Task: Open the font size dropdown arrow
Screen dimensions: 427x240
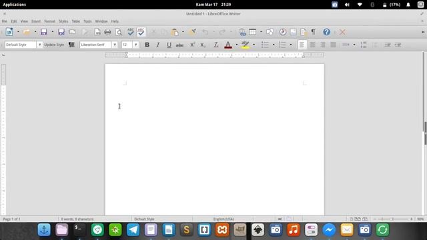Action: 135,45
